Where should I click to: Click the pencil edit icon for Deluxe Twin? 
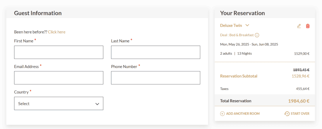299,26
